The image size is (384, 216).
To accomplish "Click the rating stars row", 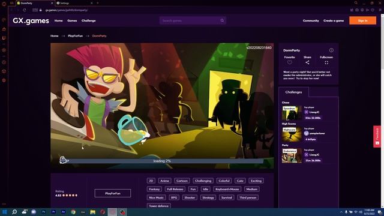I will pyautogui.click(x=70, y=196).
